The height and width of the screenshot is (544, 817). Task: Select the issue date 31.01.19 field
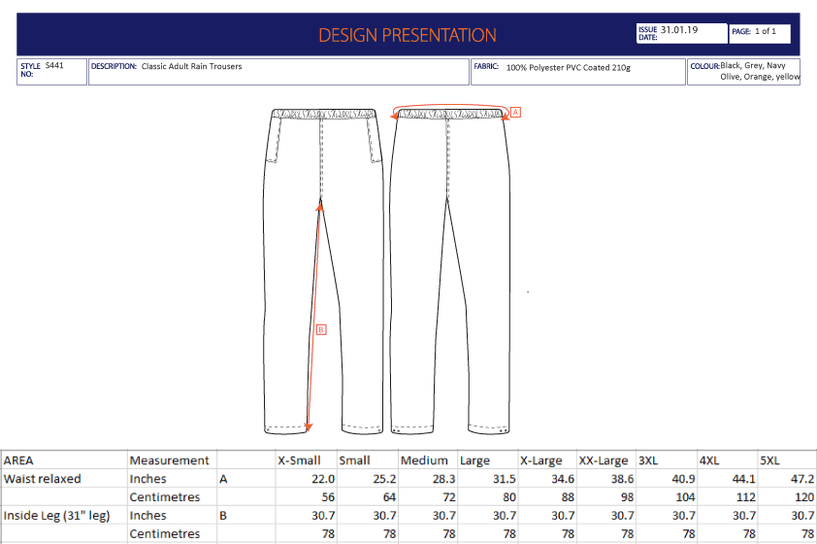coord(681,33)
